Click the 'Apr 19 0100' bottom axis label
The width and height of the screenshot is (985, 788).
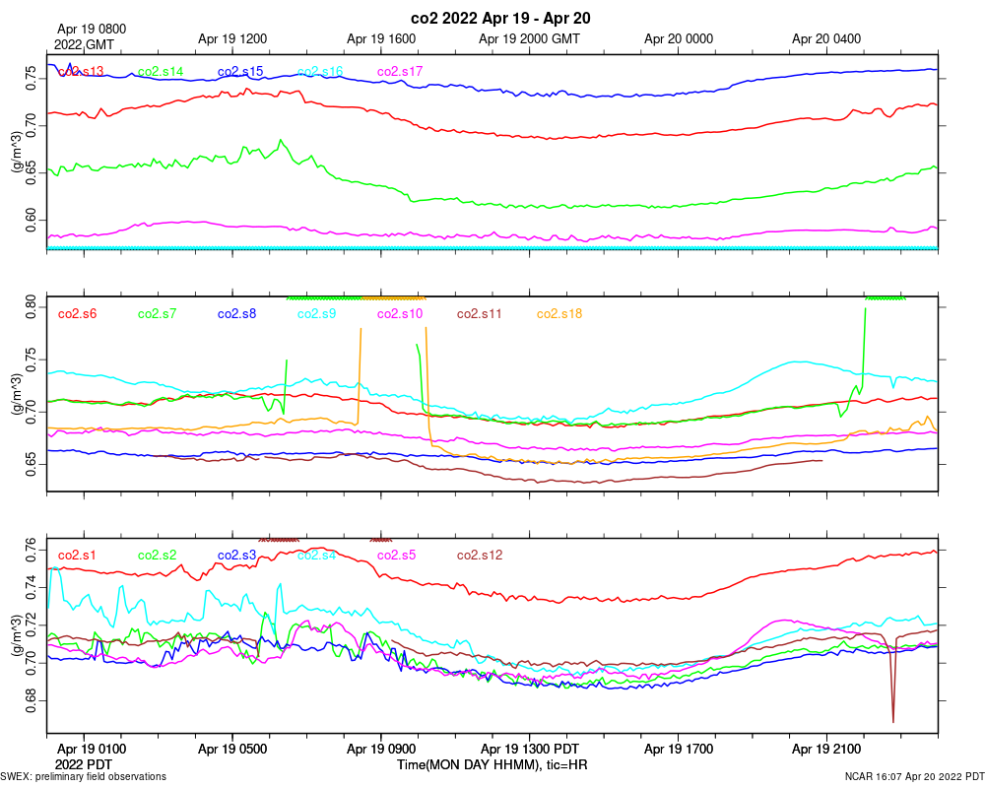92,749
